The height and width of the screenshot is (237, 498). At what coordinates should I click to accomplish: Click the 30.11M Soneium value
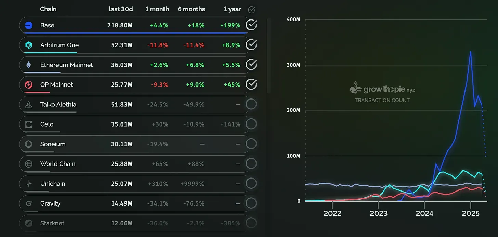(x=122, y=144)
